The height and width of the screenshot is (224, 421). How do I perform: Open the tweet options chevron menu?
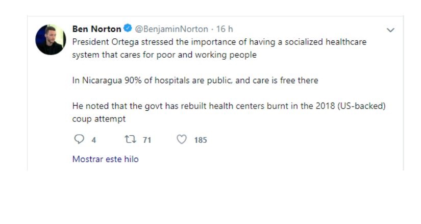pyautogui.click(x=390, y=30)
